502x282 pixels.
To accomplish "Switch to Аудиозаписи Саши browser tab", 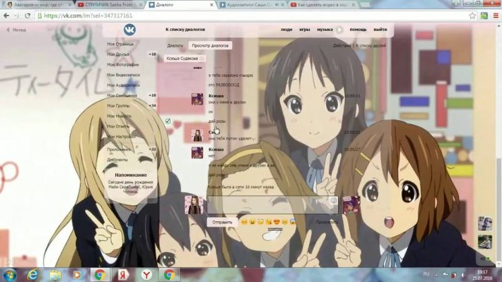I will pyautogui.click(x=250, y=5).
